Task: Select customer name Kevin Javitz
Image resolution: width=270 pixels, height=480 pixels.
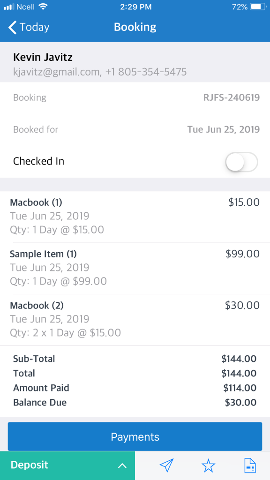Action: (x=43, y=57)
